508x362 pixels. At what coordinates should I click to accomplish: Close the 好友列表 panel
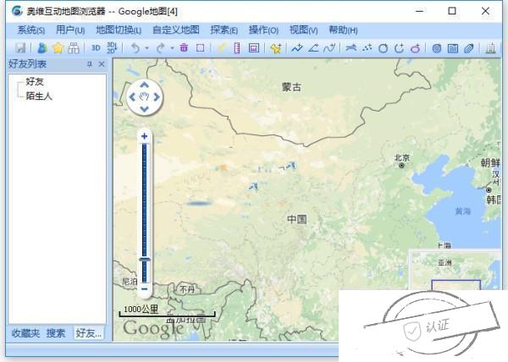pos(102,64)
